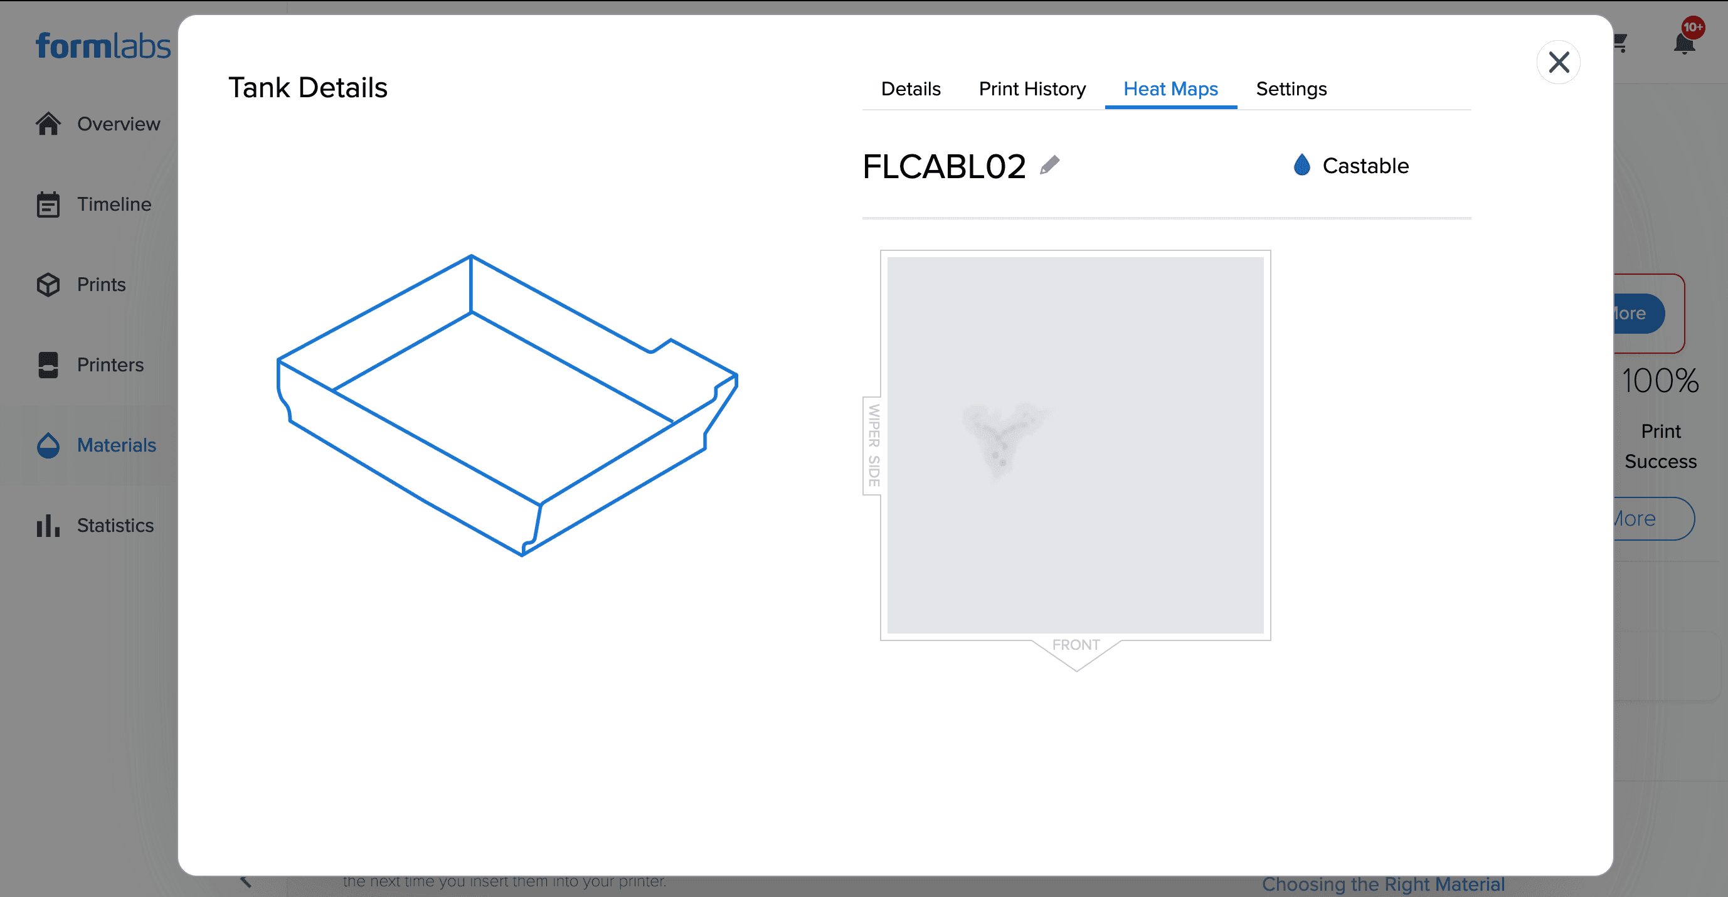Open the Print History tab

click(1032, 88)
